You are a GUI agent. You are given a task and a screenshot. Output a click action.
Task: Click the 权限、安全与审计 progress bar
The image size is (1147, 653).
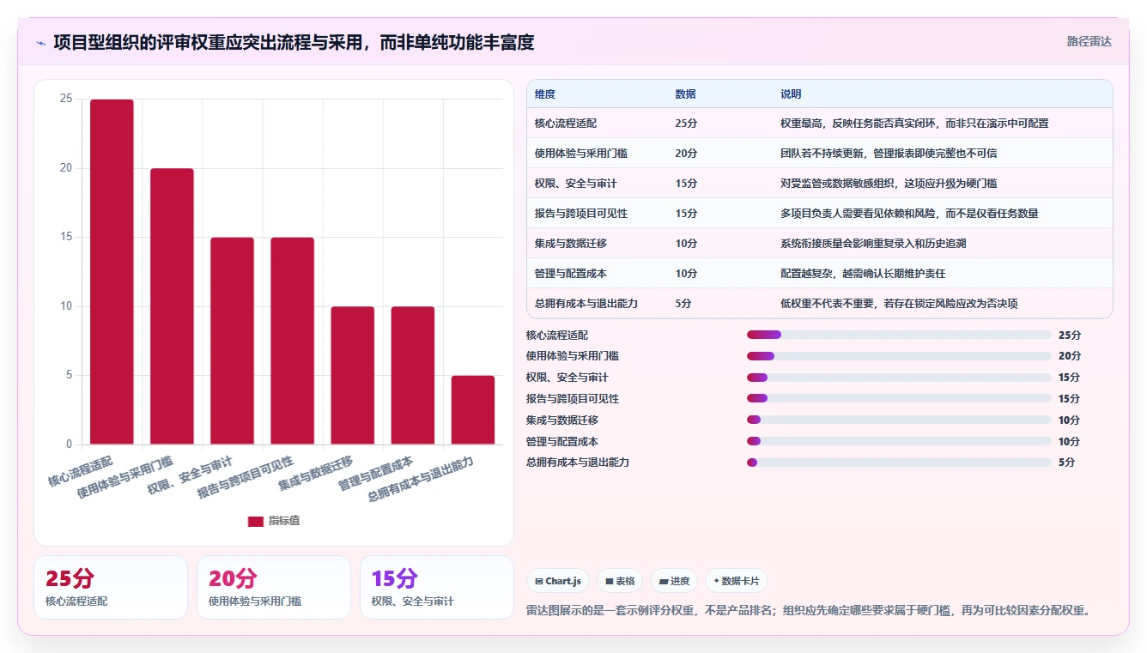(x=899, y=378)
